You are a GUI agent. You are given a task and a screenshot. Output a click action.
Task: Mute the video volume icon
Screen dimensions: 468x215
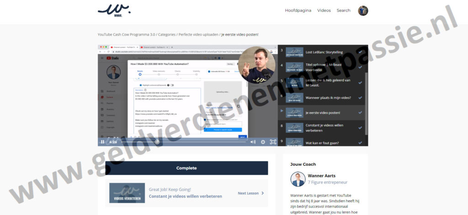[x=252, y=142]
